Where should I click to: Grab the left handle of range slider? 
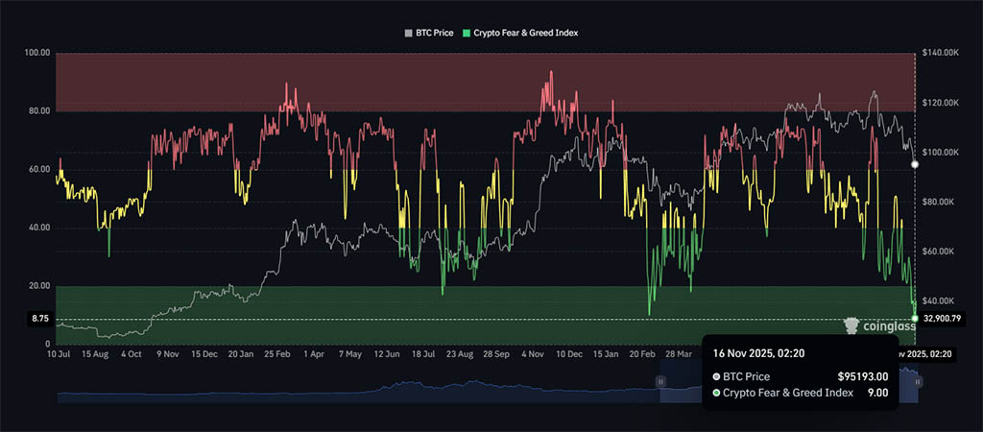point(660,382)
